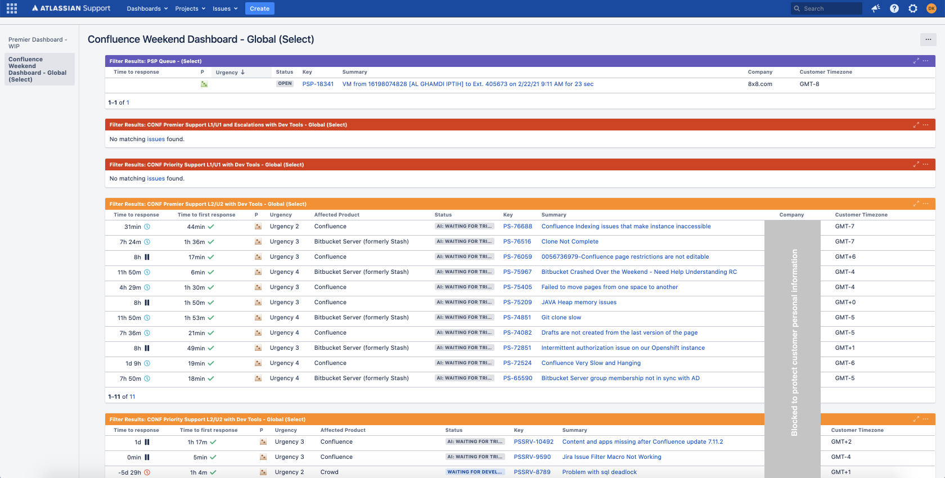Click the green checkmark next to 44min
The height and width of the screenshot is (478, 945).
pos(211,227)
